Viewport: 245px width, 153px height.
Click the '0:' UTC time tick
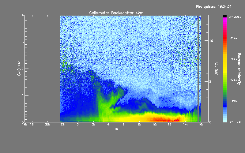click(x=78, y=125)
